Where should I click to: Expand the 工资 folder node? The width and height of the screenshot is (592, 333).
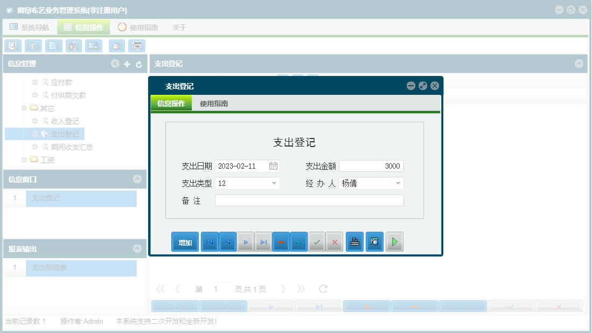click(24, 159)
